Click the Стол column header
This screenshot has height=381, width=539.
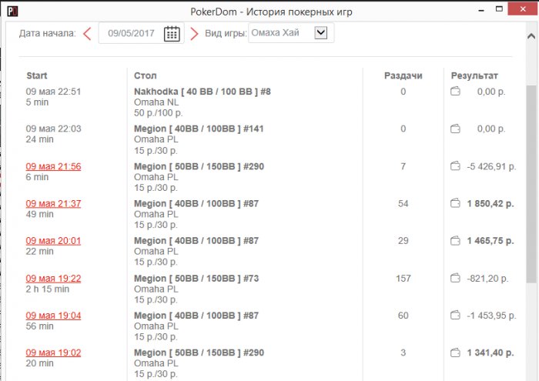pos(145,75)
